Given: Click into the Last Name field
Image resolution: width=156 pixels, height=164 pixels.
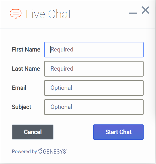Looking at the screenshot, I should coord(94,69).
